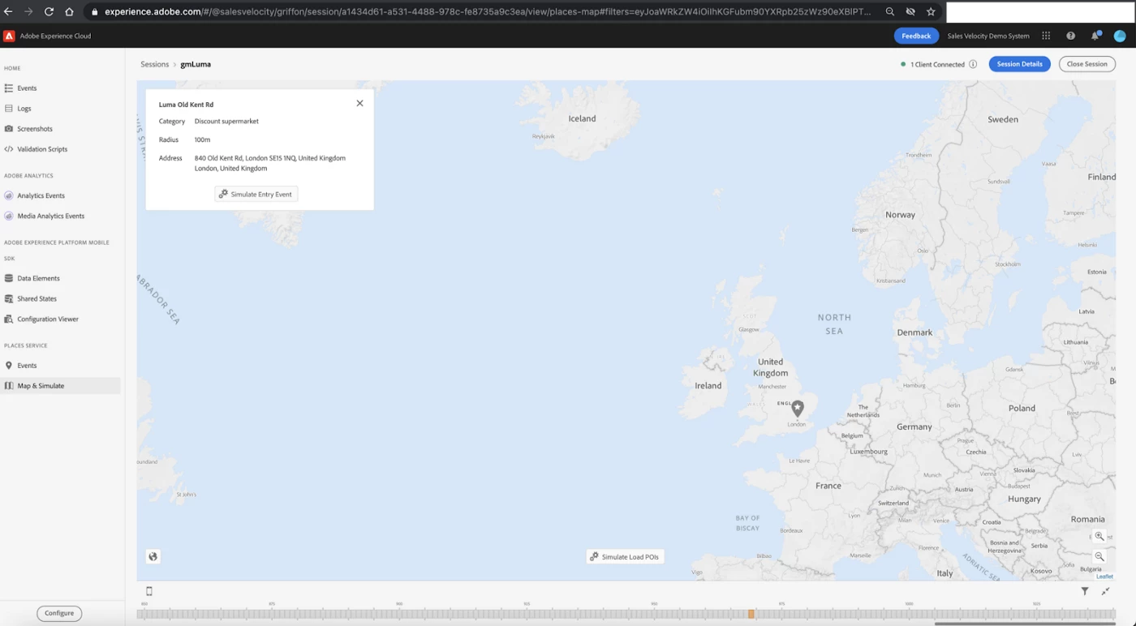Click the gmLuma session name

point(196,64)
